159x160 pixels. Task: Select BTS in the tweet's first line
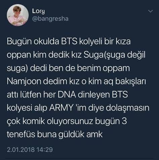[x=69, y=41]
